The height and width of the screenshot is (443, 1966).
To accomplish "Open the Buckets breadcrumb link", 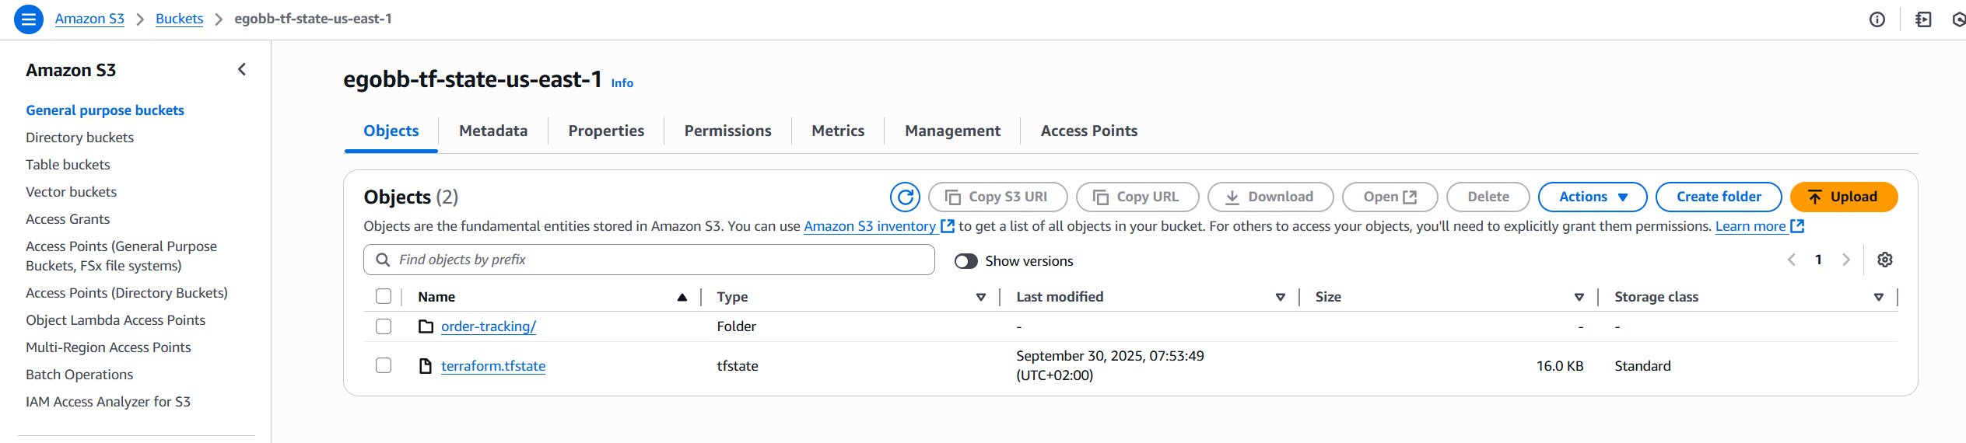I will click(x=179, y=19).
